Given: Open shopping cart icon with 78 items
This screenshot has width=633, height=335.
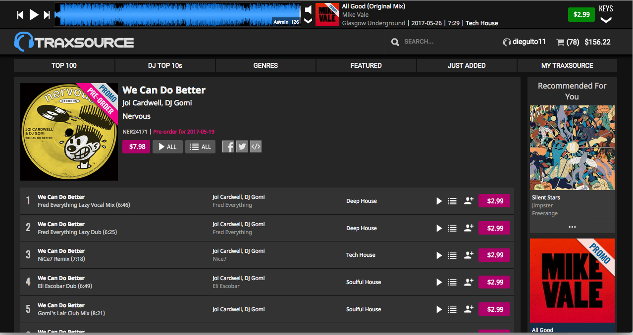Looking at the screenshot, I should point(560,42).
